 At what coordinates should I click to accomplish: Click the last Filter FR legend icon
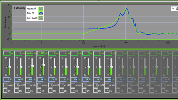41,18
